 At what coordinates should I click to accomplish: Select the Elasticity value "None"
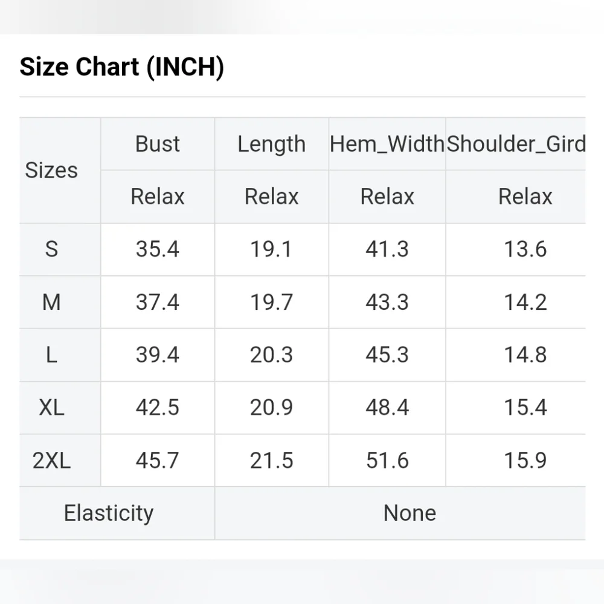(410, 513)
